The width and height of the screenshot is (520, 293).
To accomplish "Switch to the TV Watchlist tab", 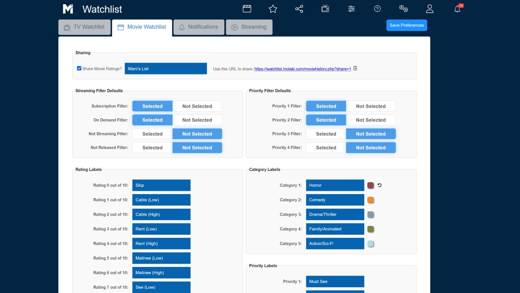I will pyautogui.click(x=84, y=27).
